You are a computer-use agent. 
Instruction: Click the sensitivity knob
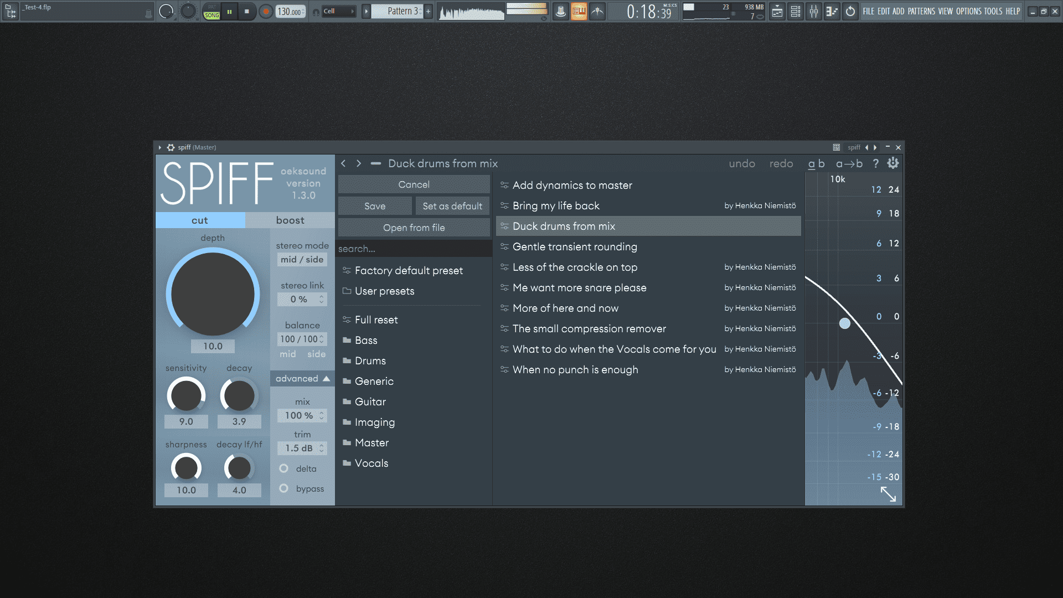pos(186,395)
